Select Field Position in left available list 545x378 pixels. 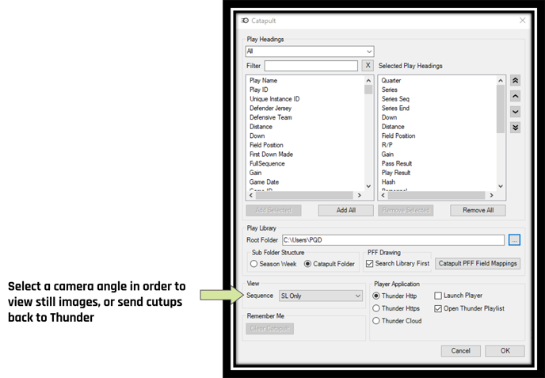click(266, 145)
